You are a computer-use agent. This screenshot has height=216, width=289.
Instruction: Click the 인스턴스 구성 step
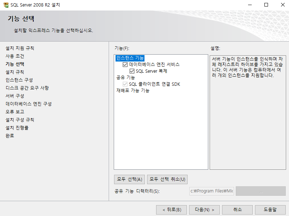click(19, 80)
